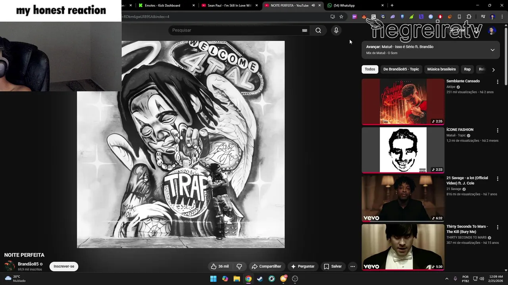Open the Chrome profile avatar
The height and width of the screenshot is (285, 508).
(493, 17)
